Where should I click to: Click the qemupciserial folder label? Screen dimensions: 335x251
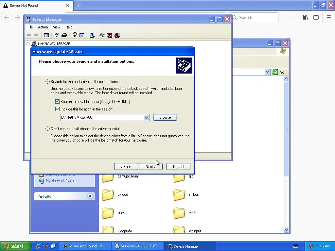tap(128, 176)
